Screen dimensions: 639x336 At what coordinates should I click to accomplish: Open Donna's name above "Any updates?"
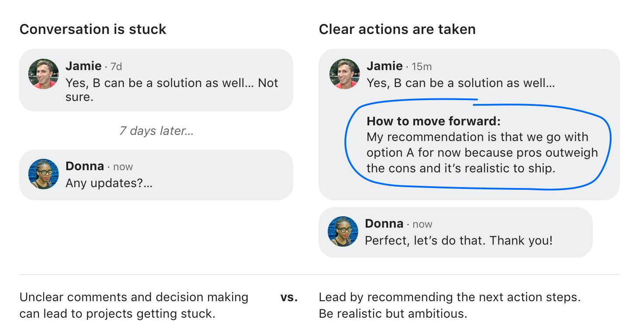[x=85, y=166]
